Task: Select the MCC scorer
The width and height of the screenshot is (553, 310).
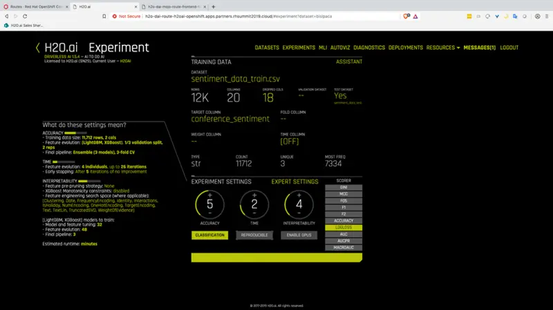Action: tap(344, 194)
